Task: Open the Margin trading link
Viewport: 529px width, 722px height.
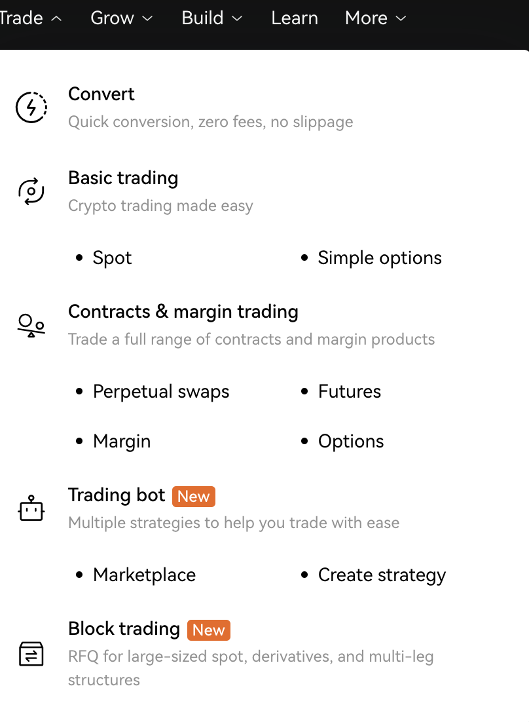Action: (122, 442)
